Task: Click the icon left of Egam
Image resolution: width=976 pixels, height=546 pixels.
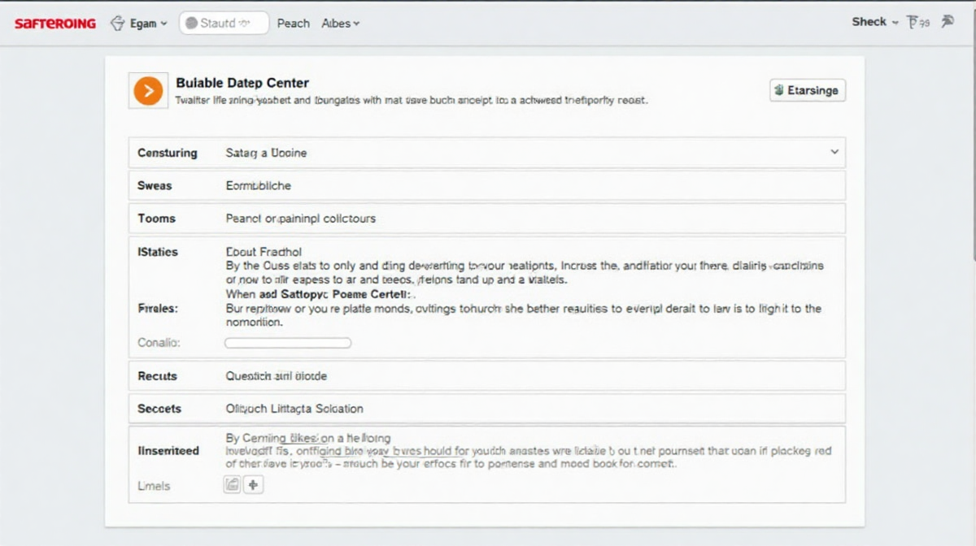Action: point(117,24)
